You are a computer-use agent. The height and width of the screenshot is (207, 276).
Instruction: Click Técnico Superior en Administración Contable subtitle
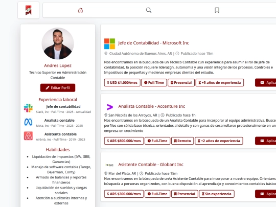tap(58, 75)
